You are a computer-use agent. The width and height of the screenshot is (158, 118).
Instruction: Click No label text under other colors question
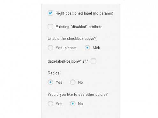[80, 104]
